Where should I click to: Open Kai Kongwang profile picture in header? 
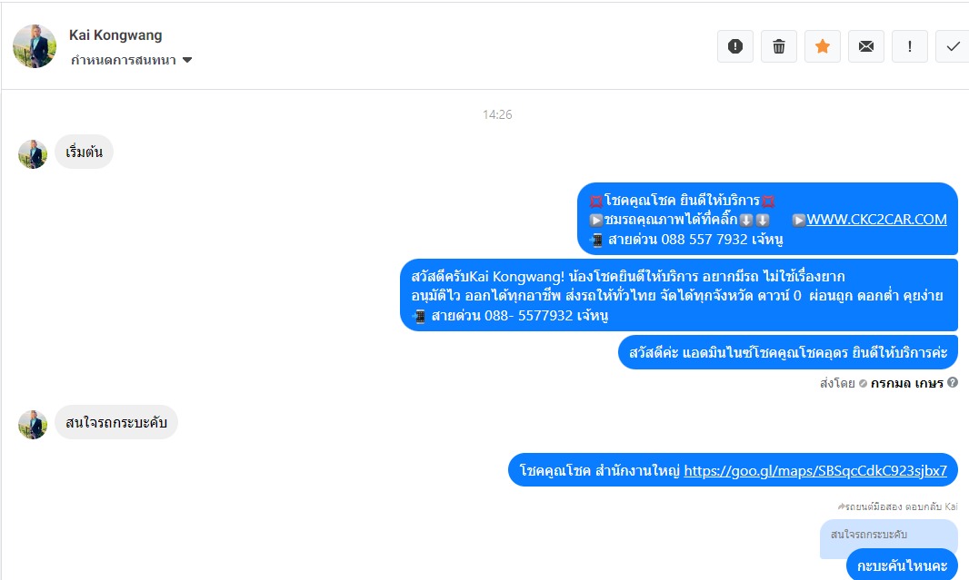click(x=35, y=46)
